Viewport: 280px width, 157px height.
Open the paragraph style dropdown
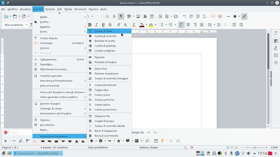click(26, 25)
